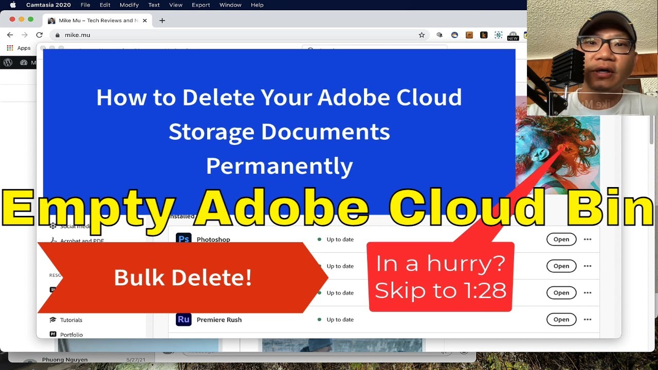The height and width of the screenshot is (370, 658).
Task: Click the Acrobat and PDF sidebar icon
Action: click(x=53, y=240)
